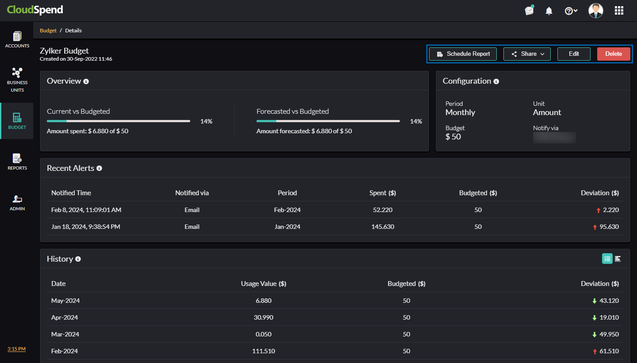The image size is (637, 363).
Task: Expand the Share dropdown
Action: (527, 54)
